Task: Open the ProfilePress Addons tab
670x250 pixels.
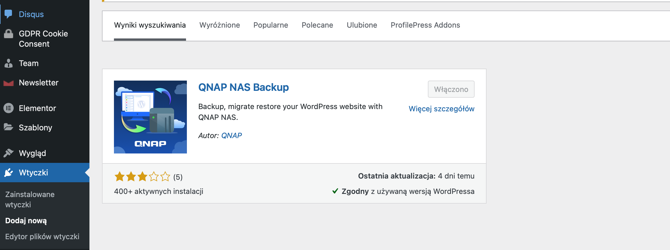Action: coord(425,25)
